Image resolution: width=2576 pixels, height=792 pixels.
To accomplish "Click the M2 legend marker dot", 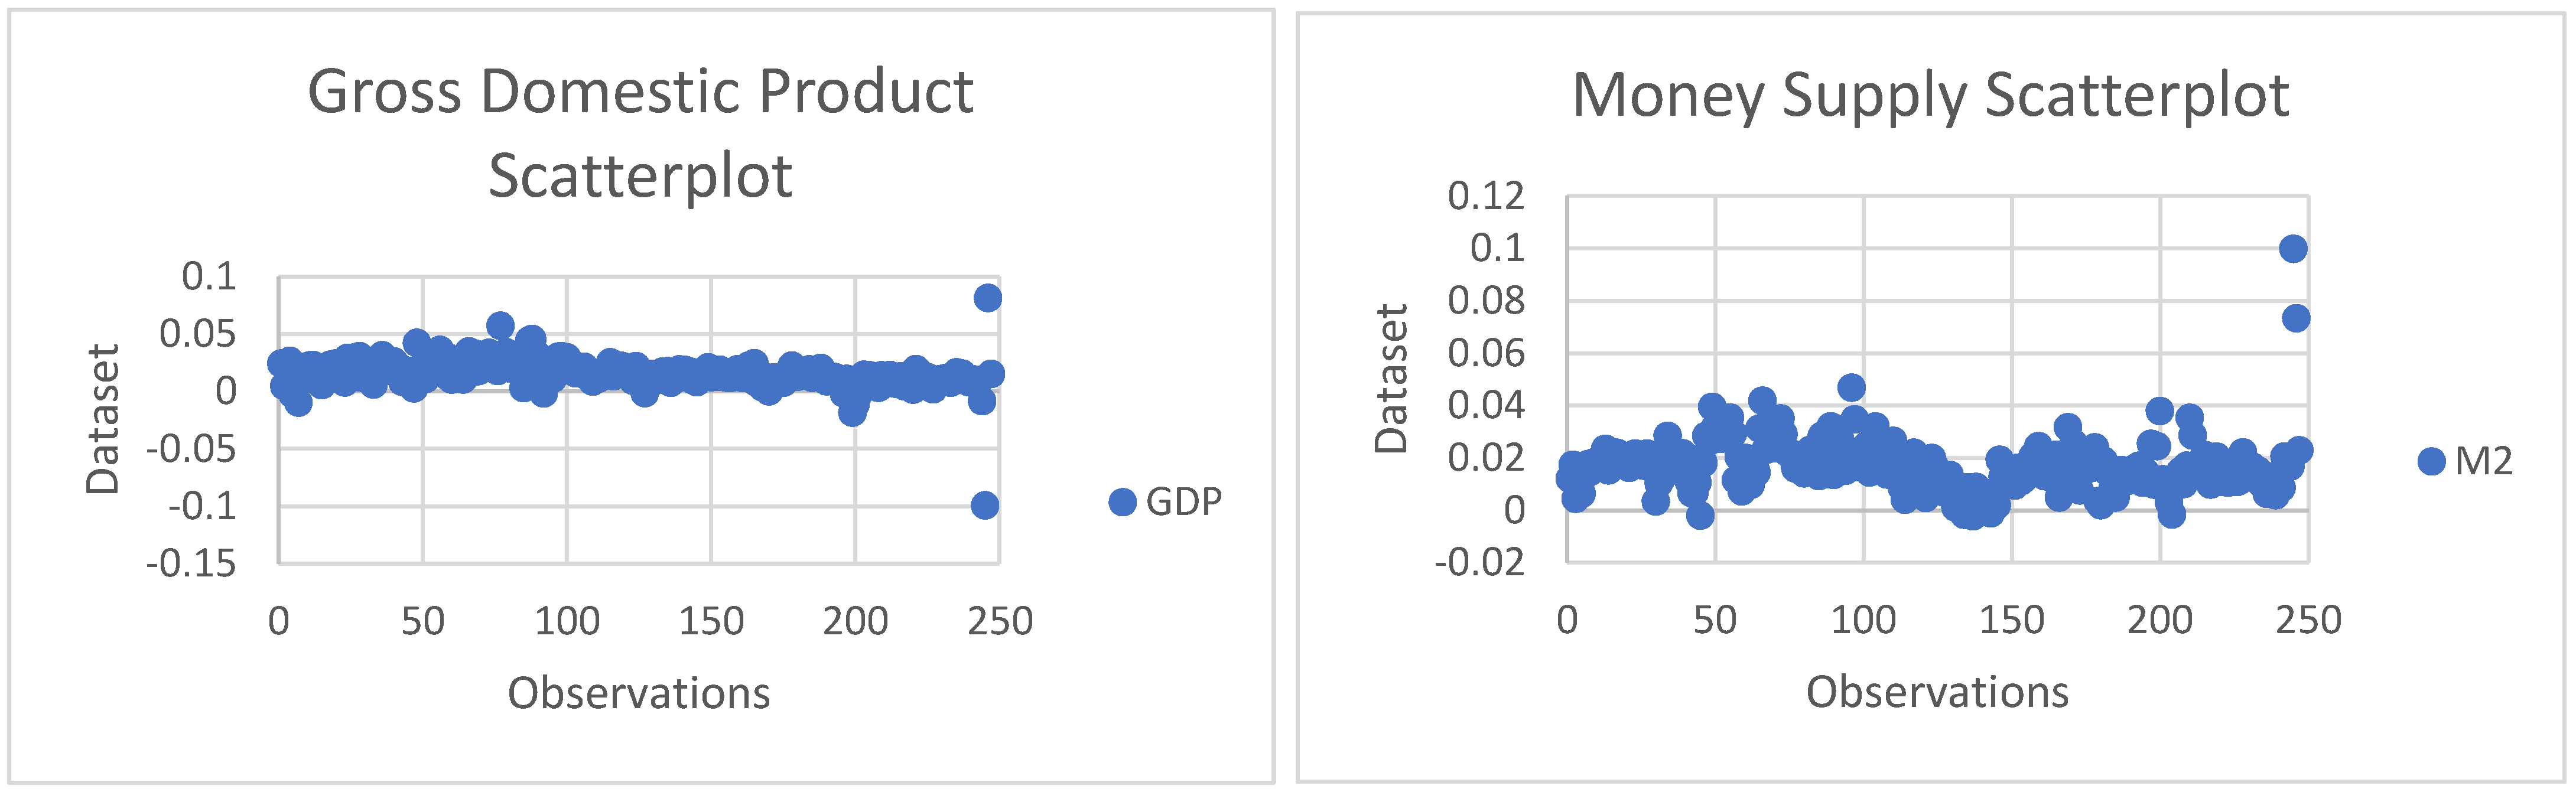I will (2431, 461).
